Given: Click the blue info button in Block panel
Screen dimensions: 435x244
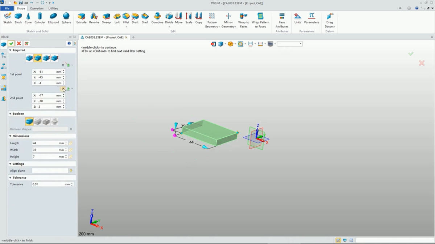Looking at the screenshot, I should [69, 43].
